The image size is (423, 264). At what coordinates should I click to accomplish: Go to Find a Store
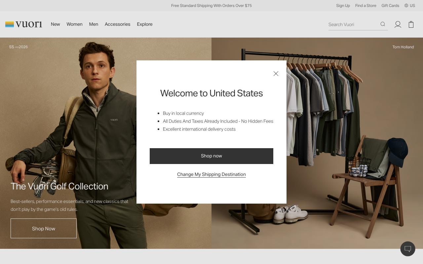[365, 6]
